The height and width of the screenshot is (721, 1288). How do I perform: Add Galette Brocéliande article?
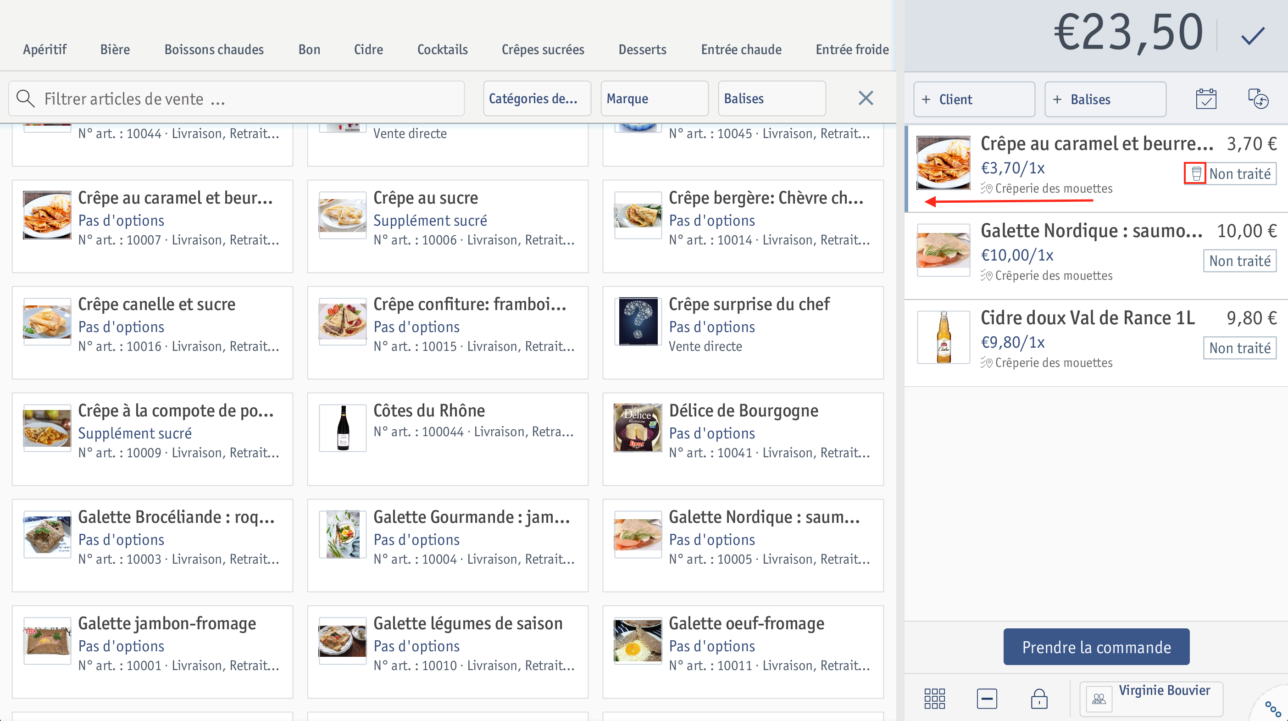coord(152,545)
